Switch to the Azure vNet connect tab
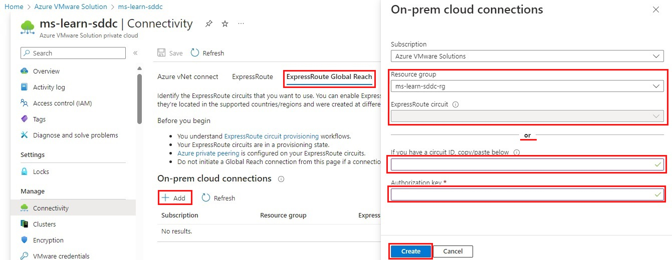Image resolution: width=672 pixels, height=260 pixels. pos(188,76)
